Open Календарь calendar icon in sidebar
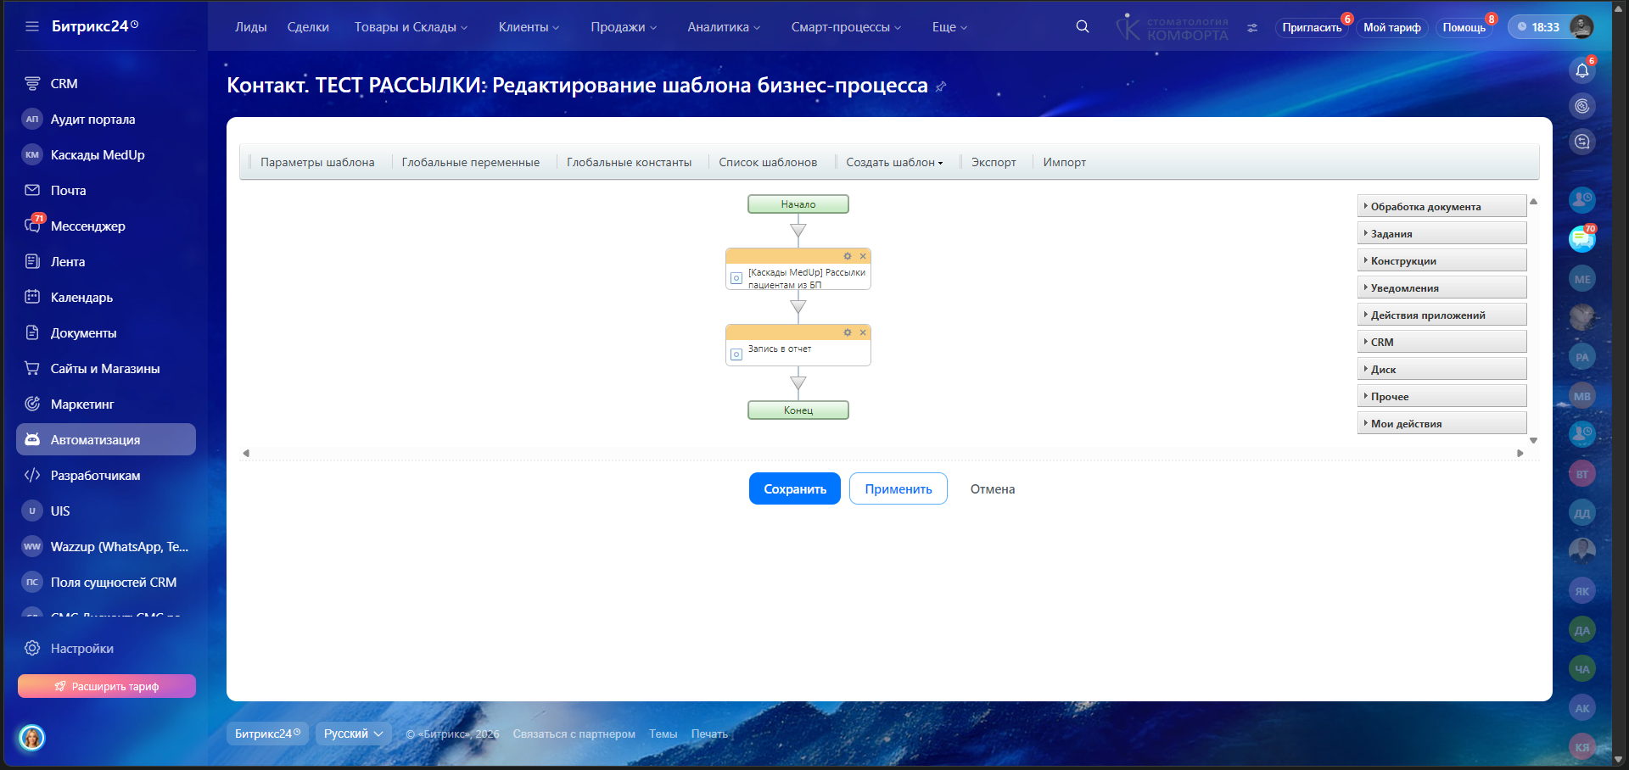 click(x=32, y=297)
